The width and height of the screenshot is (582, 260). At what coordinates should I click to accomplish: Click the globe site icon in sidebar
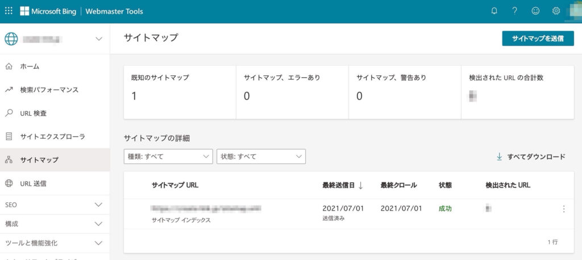[x=11, y=39]
